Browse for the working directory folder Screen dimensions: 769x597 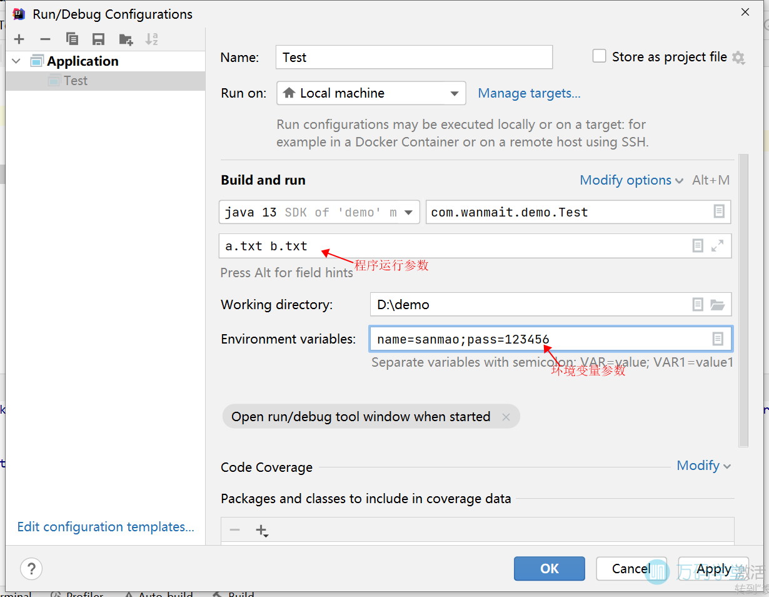pos(717,305)
